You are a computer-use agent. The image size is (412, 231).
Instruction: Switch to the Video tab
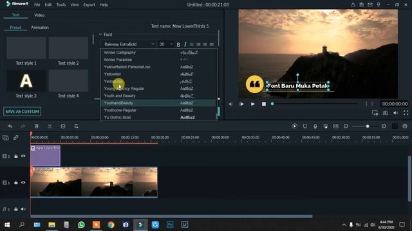tap(39, 15)
